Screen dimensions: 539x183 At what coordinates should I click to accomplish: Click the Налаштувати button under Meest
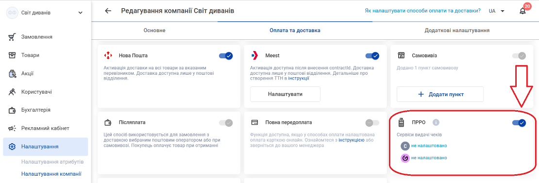pos(285,94)
